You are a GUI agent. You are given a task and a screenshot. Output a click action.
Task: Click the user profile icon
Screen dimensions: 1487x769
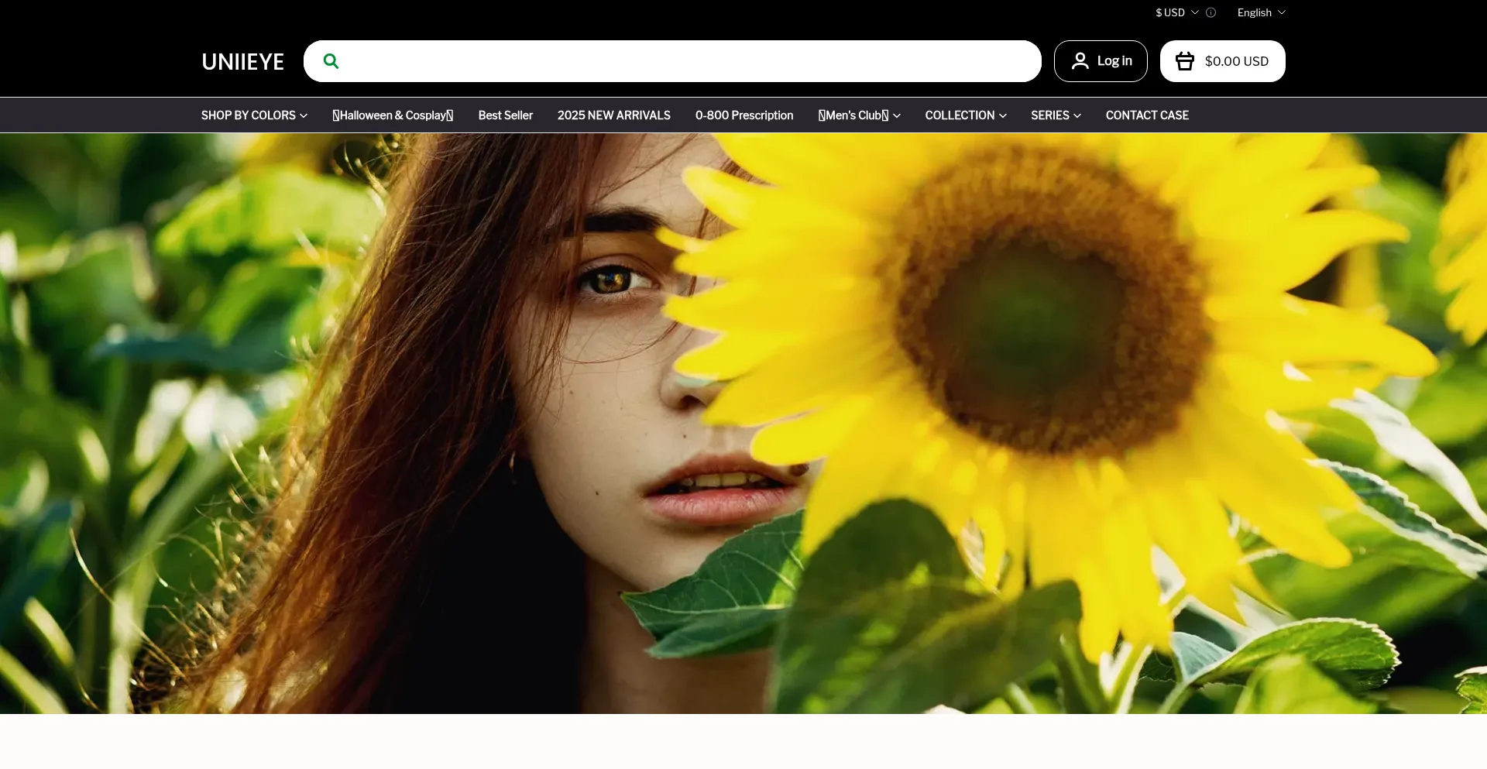point(1080,61)
